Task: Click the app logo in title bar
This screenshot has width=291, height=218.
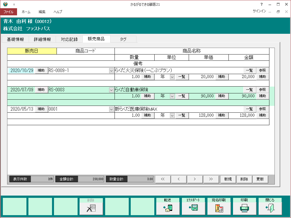Action: (x=5, y=4)
